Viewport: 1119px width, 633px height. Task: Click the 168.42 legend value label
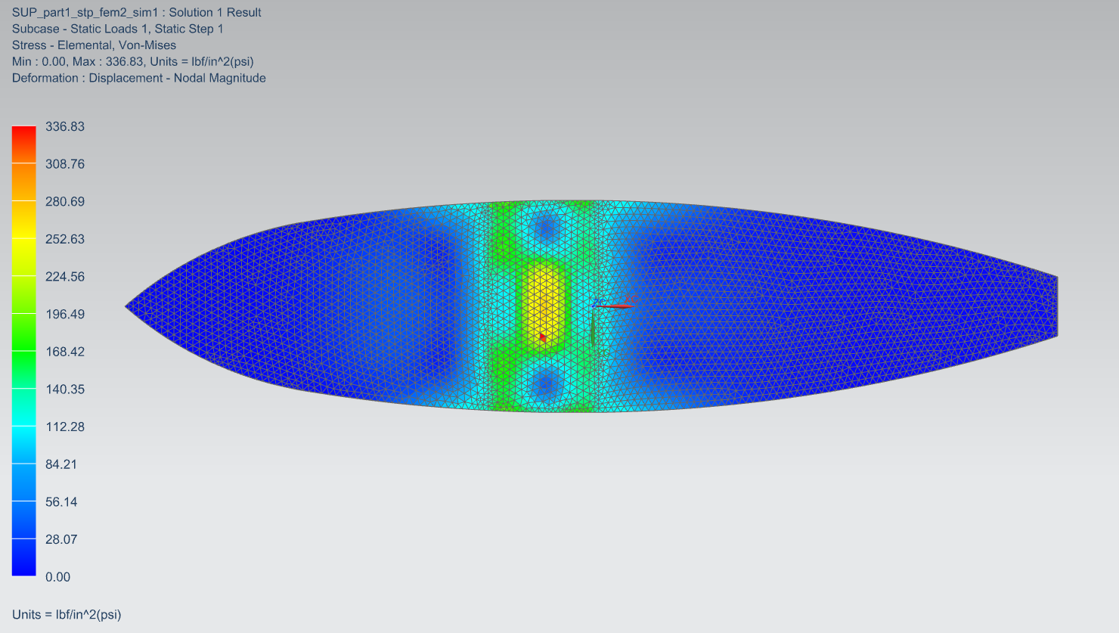tap(65, 352)
